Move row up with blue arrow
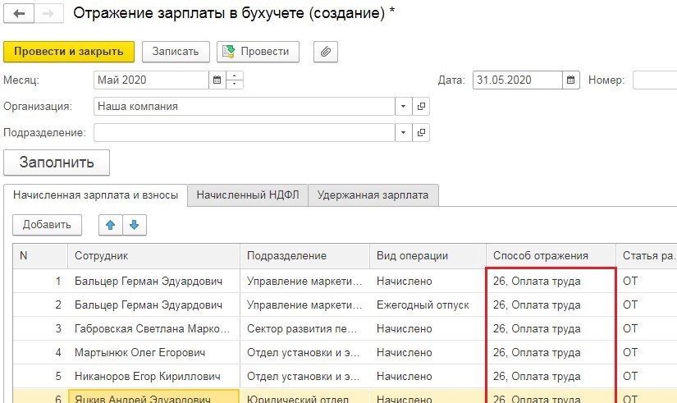Image resolution: width=677 pixels, height=403 pixels. pyautogui.click(x=111, y=225)
